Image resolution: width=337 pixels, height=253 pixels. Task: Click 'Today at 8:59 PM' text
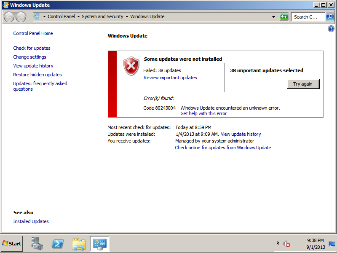193,127
